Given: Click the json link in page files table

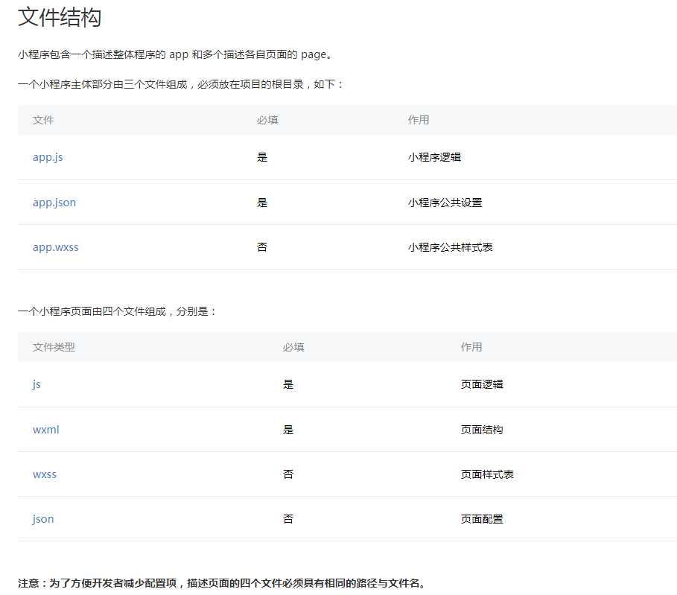Looking at the screenshot, I should (43, 519).
